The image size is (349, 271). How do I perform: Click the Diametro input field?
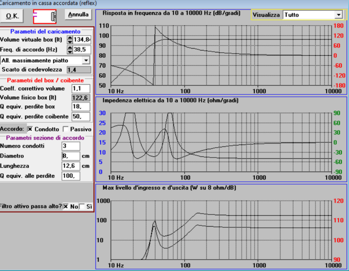coord(71,156)
